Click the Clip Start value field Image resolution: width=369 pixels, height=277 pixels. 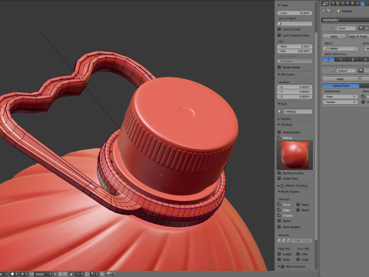point(294,46)
